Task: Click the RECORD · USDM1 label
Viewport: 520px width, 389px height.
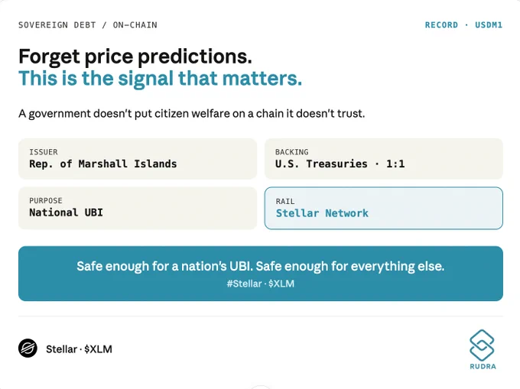Action: click(463, 25)
